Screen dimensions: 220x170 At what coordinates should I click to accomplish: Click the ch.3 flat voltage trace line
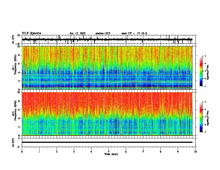tap(107, 142)
